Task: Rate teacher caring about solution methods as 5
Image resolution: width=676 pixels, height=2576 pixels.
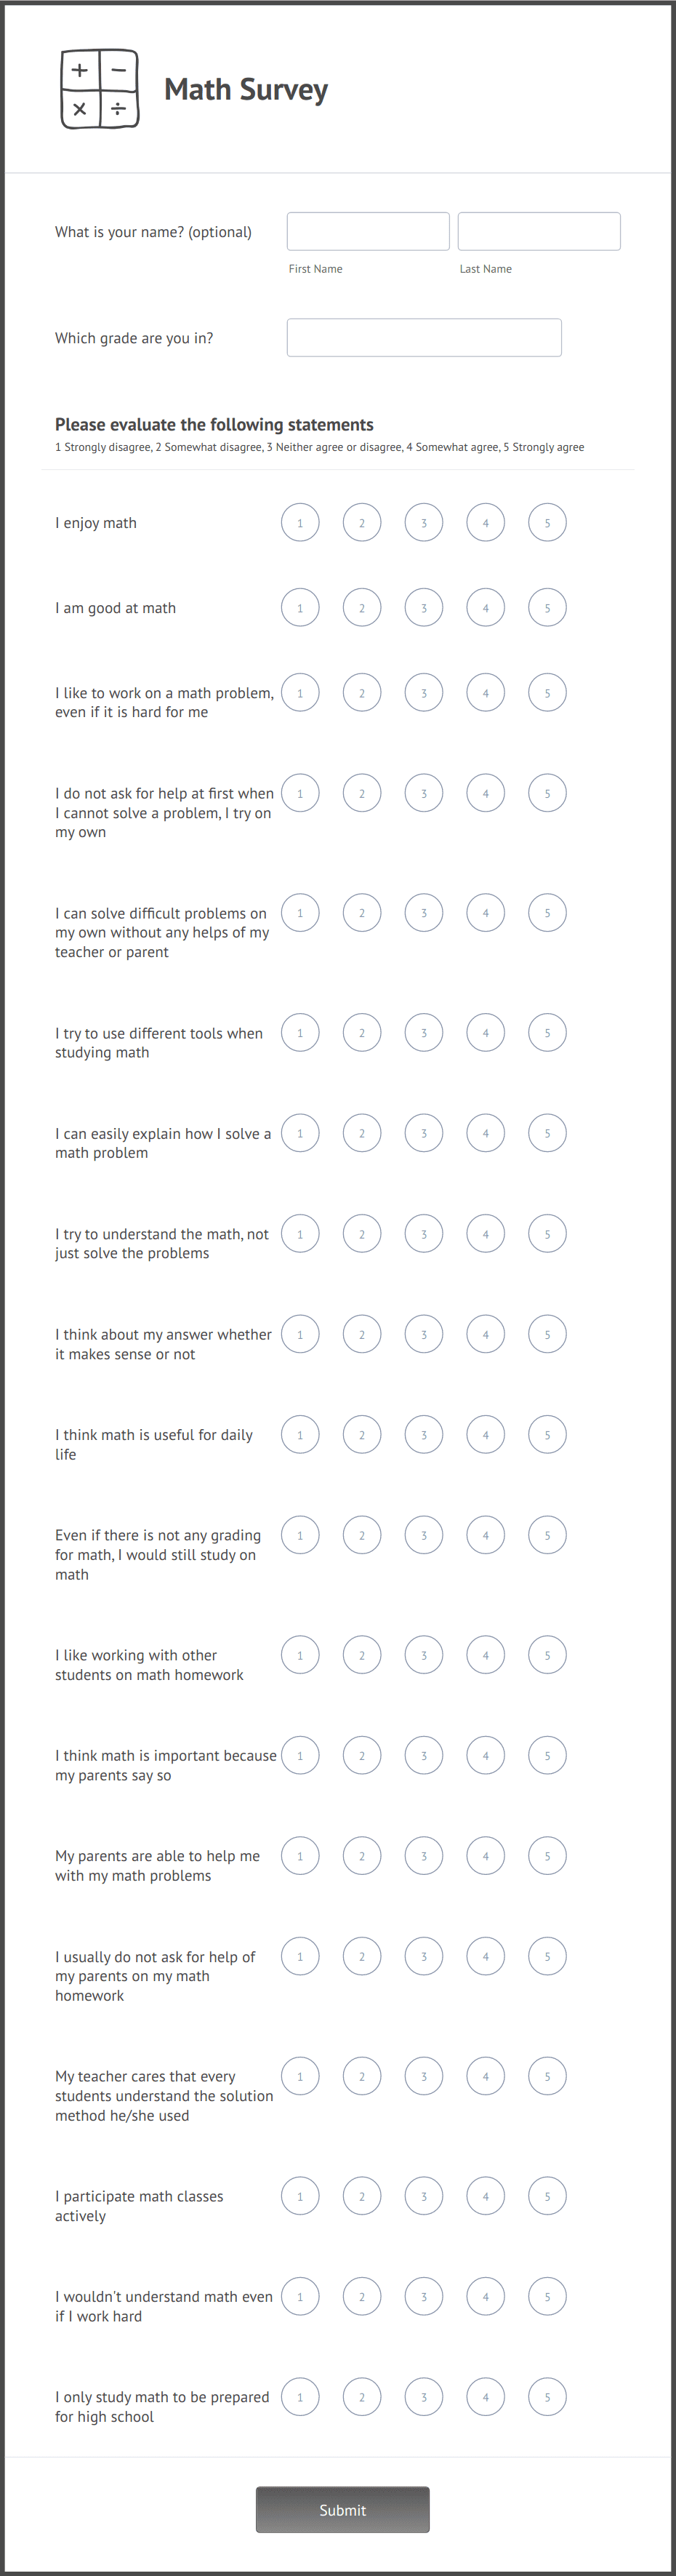Action: pos(547,2075)
